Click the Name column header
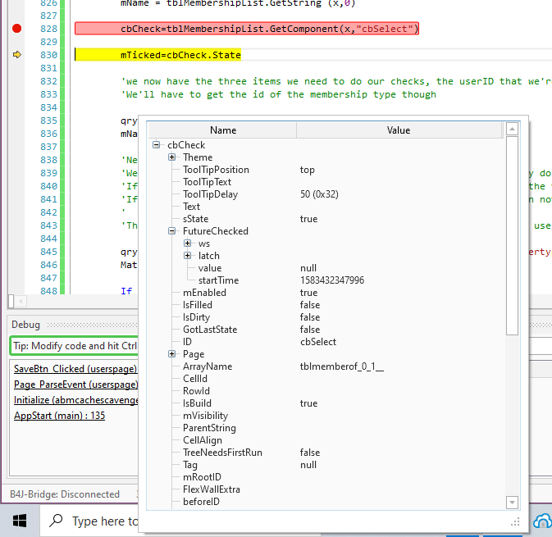Screen dimensions: 552x537 [x=223, y=130]
